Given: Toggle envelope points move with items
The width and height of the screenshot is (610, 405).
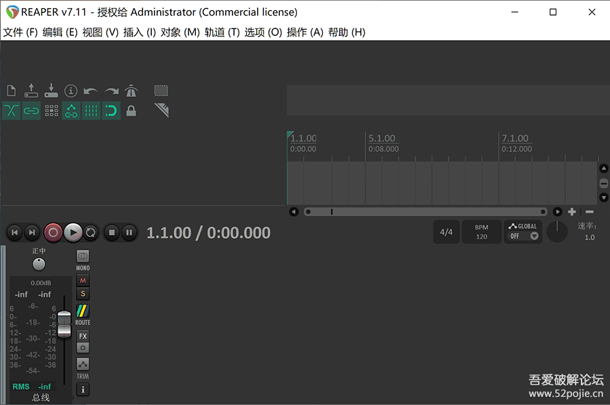Looking at the screenshot, I should (71, 111).
